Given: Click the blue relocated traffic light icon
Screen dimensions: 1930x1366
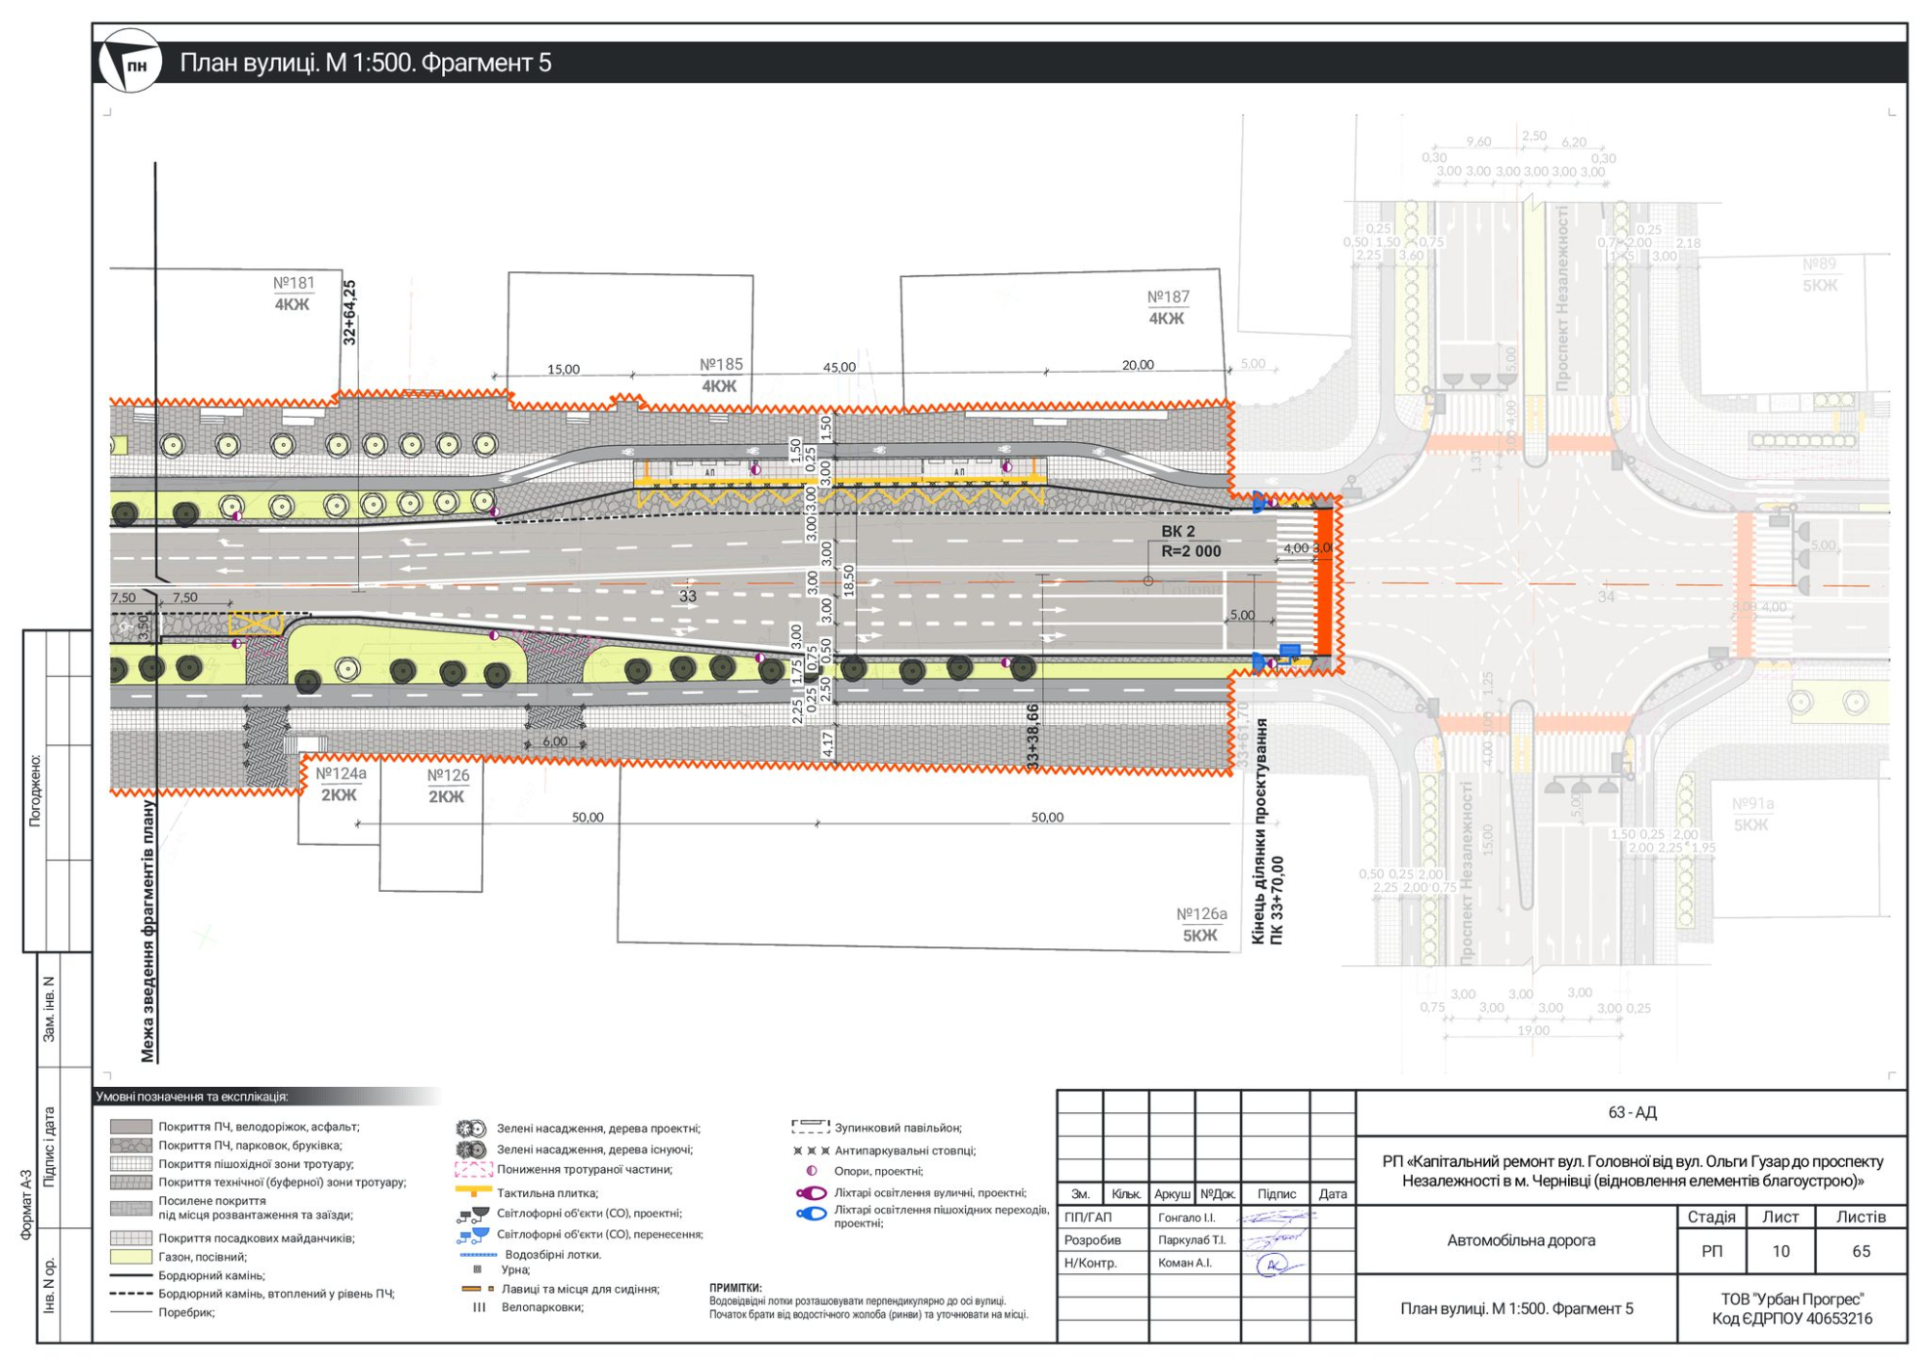Looking at the screenshot, I should 472,1235.
